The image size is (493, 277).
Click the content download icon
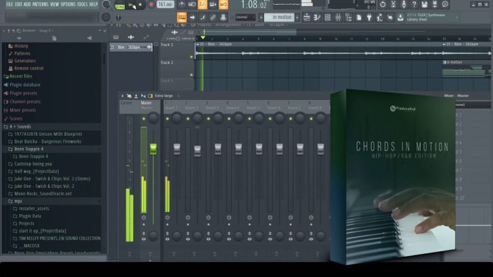click(x=400, y=18)
